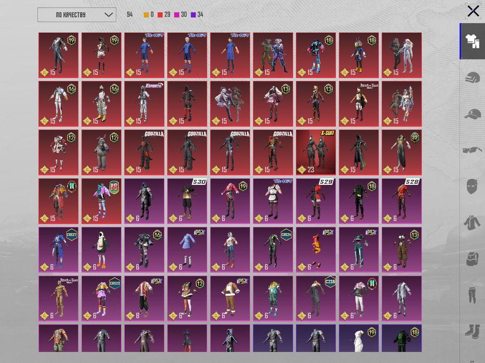The image size is (485, 363).
Task: Select the purple-tier pink plaid outfit level 19
Action: [230, 201]
